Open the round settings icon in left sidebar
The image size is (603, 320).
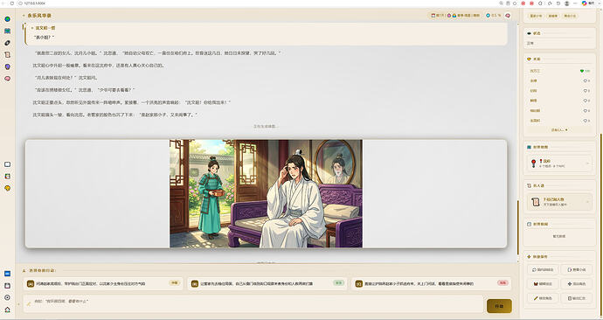7,297
